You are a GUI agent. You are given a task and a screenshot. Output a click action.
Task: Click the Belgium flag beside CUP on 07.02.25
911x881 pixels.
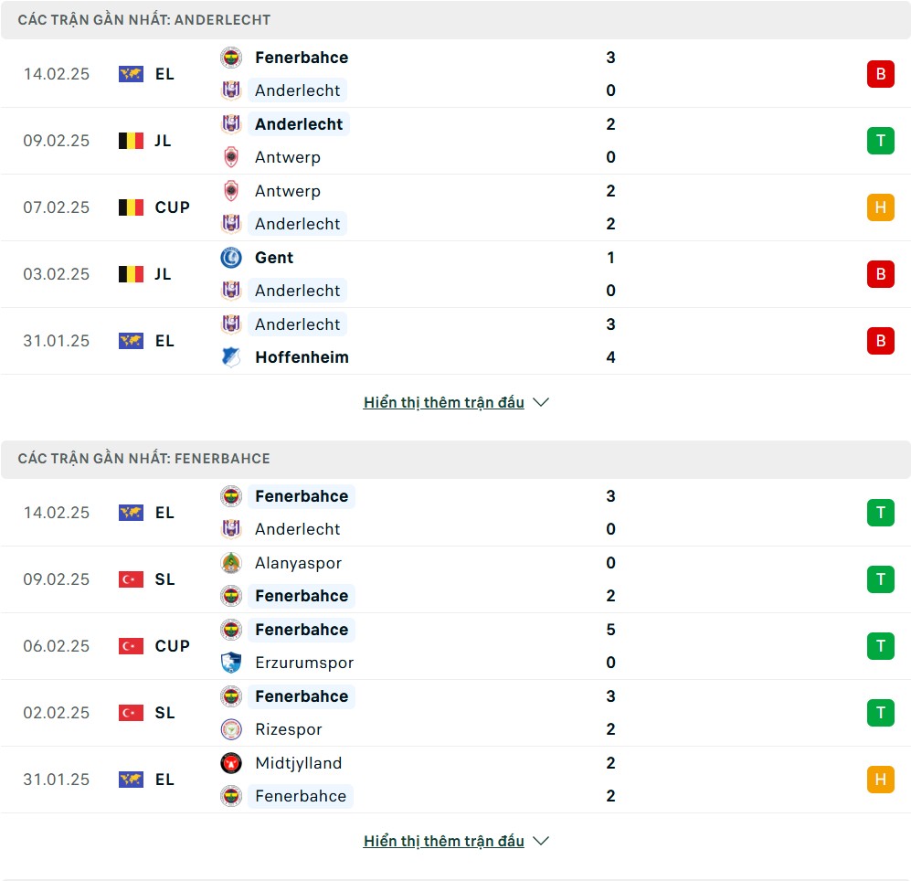coord(132,207)
